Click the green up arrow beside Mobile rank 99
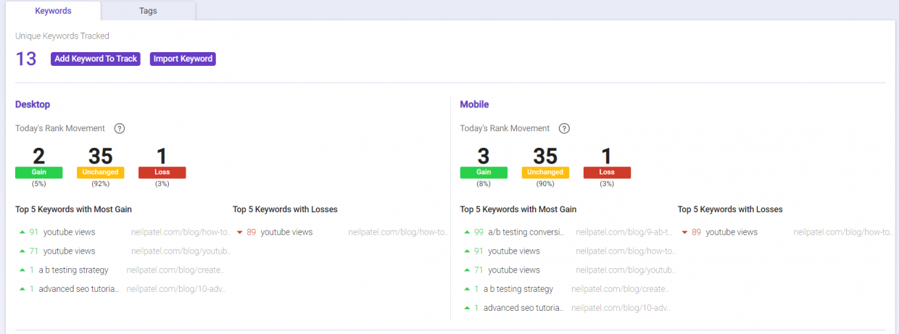Viewport: 899px width, 334px height. tap(467, 233)
